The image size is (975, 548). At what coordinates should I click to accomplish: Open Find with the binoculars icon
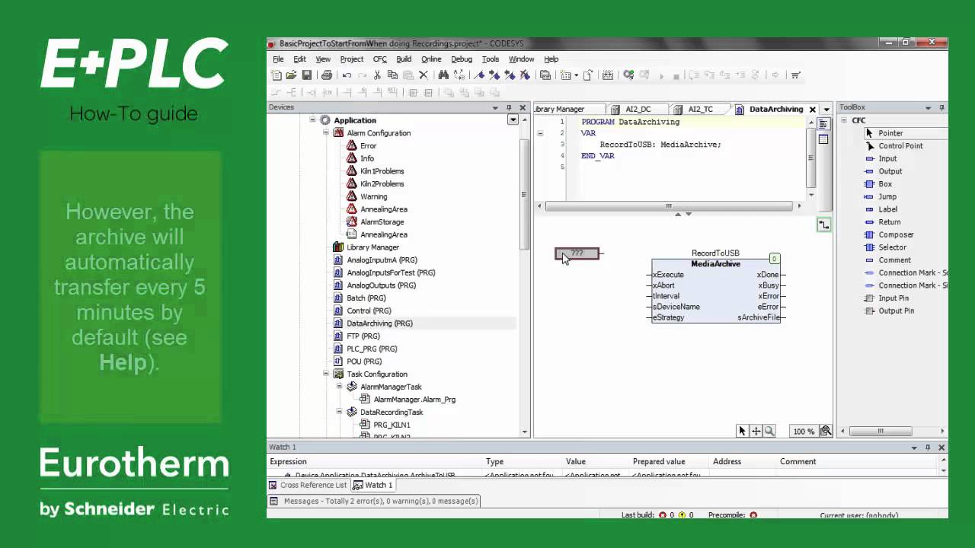pos(443,75)
